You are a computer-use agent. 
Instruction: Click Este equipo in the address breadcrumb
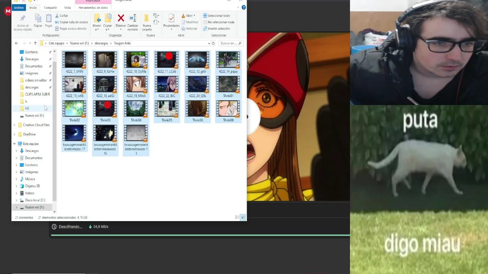[56, 43]
